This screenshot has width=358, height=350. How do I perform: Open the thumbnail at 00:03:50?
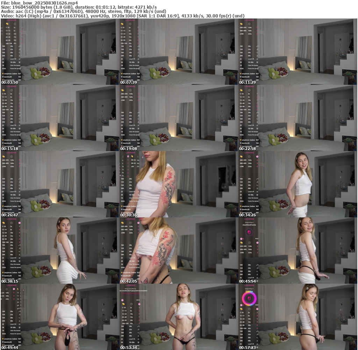pos(60,51)
